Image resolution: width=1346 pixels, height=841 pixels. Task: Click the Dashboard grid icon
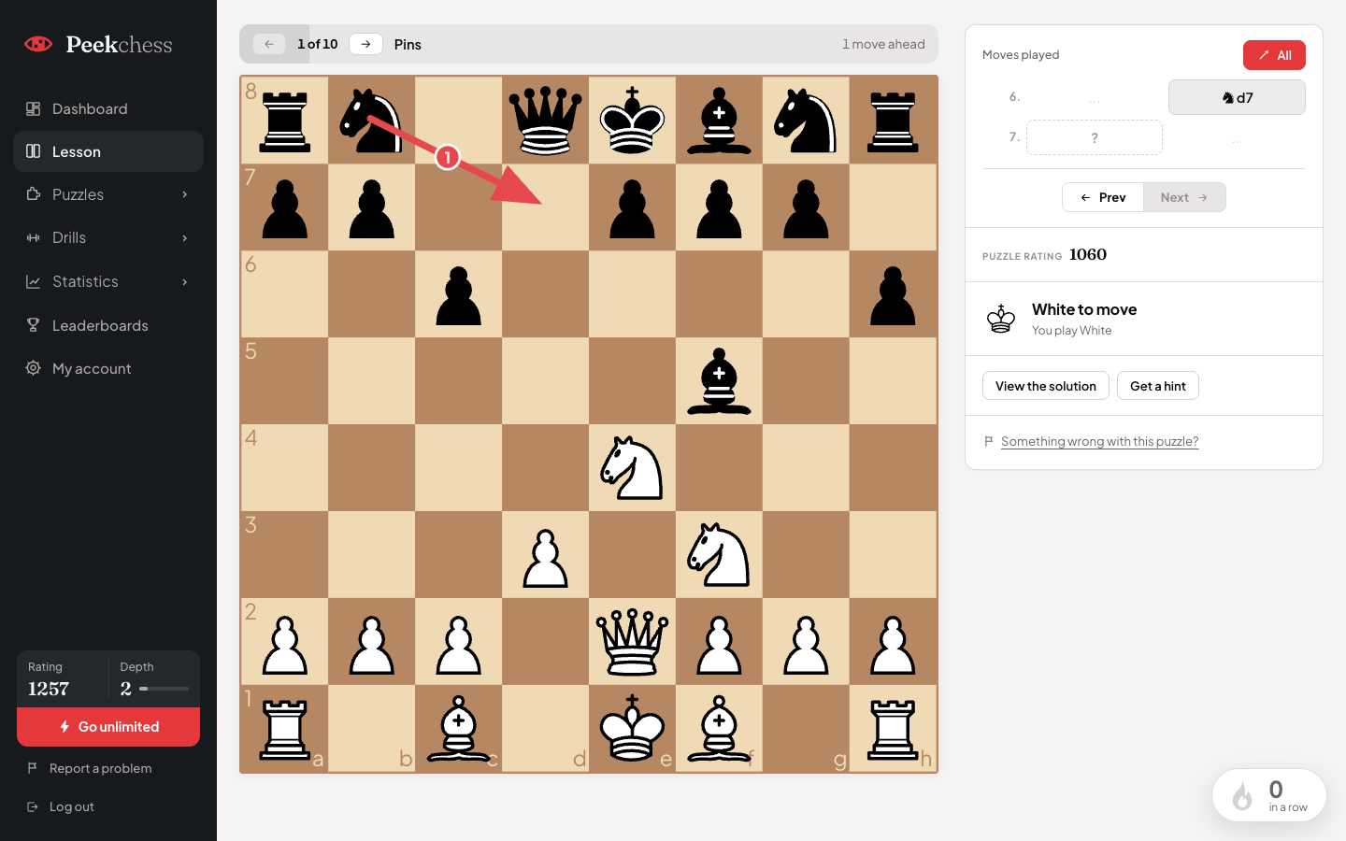[33, 108]
